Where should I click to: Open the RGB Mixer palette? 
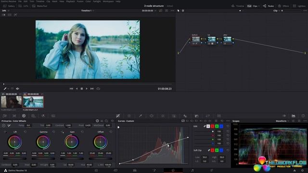click(43, 116)
